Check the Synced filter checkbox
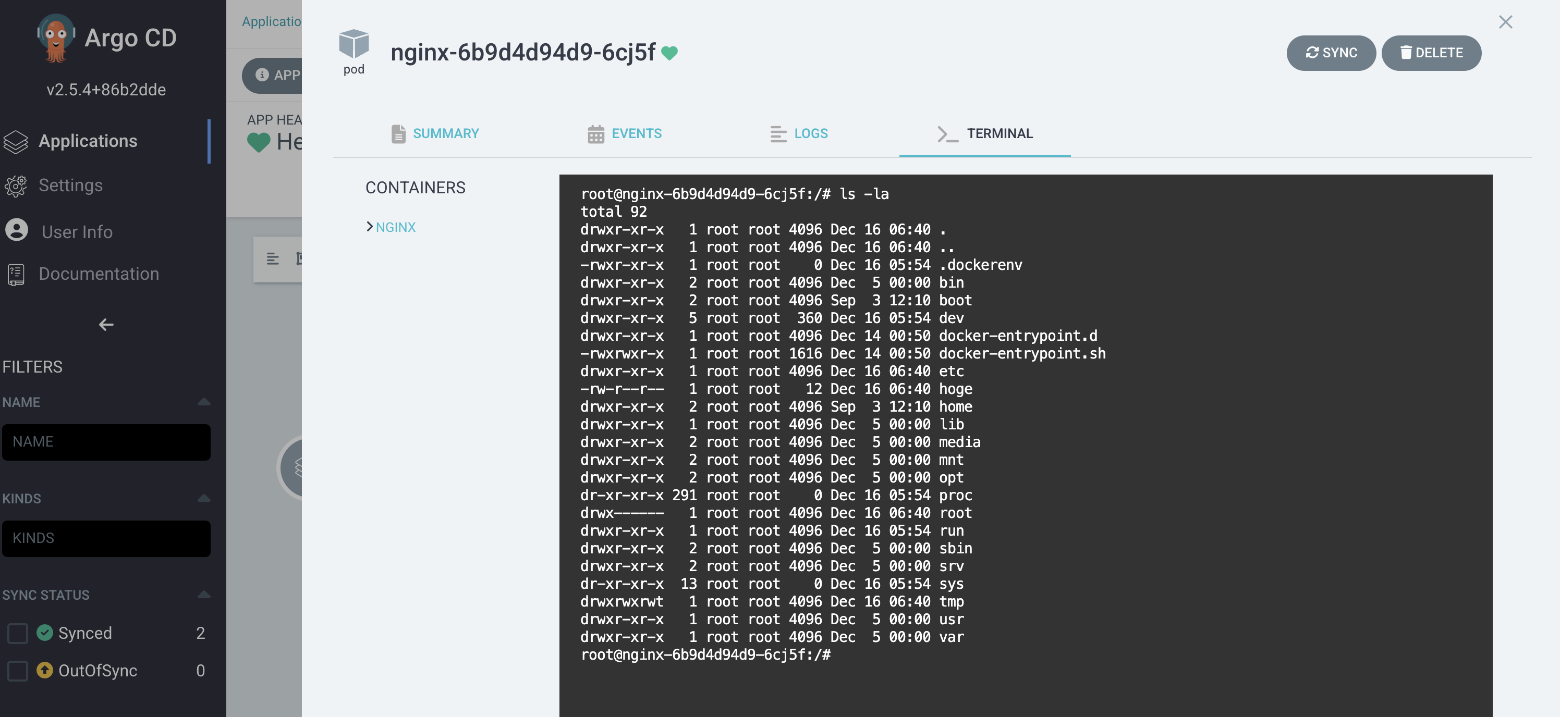The image size is (1560, 717). click(18, 633)
